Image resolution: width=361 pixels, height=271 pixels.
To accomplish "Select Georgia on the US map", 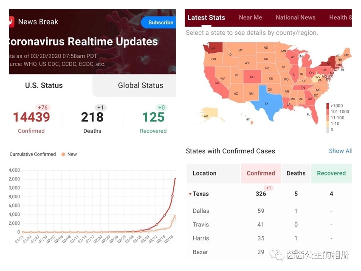I will 310,98.
